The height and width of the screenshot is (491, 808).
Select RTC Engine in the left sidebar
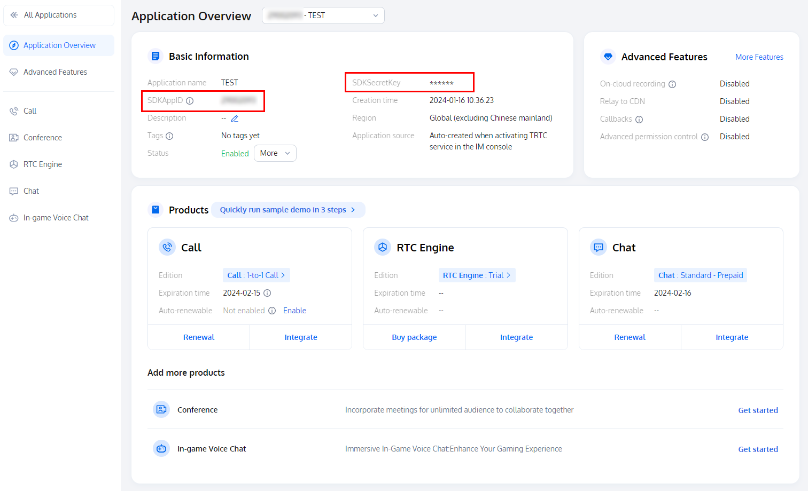click(43, 164)
